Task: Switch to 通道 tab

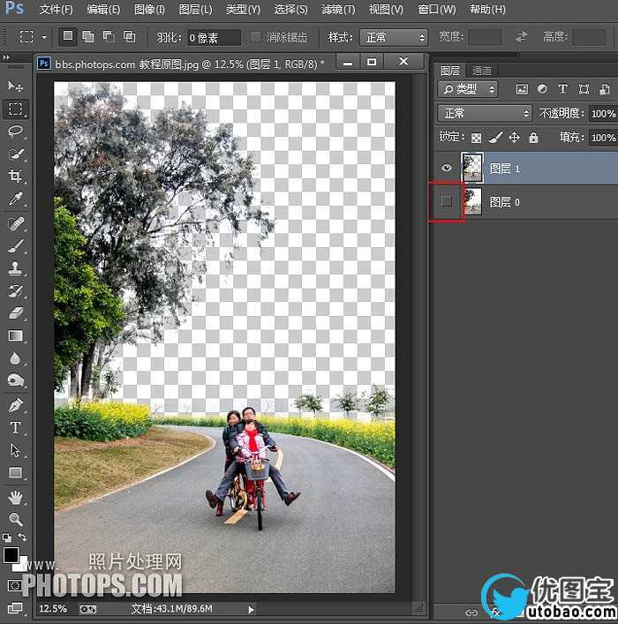Action: 482,71
